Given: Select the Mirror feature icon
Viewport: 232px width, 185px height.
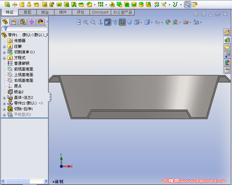Looking at the screenshot, I should click(x=148, y=4).
